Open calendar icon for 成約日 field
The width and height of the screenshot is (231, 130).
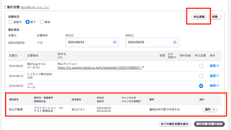coord(175,42)
